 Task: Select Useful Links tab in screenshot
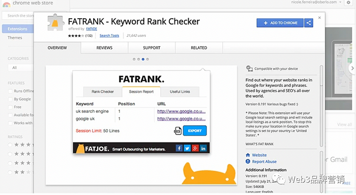click(180, 92)
